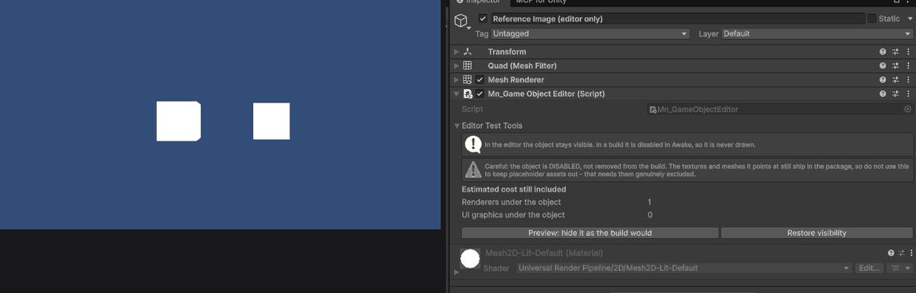Click the UI graphics under the object label

(513, 215)
